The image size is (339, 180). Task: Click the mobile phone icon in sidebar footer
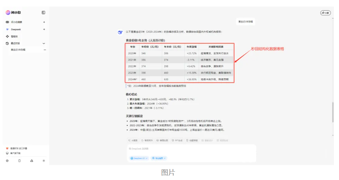click(x=19, y=161)
